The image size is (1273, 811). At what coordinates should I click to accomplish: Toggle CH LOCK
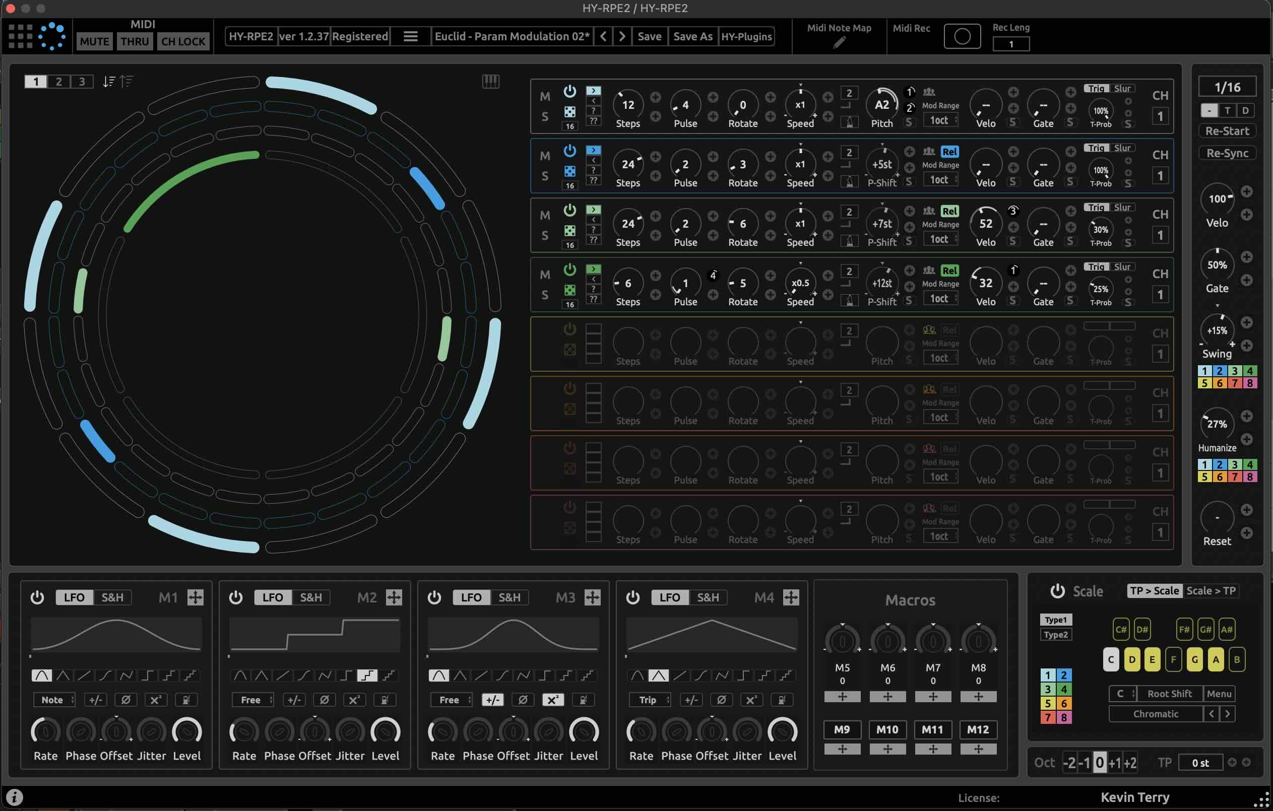click(x=183, y=42)
